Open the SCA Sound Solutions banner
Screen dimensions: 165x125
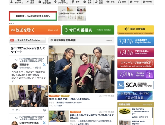pos(135,85)
